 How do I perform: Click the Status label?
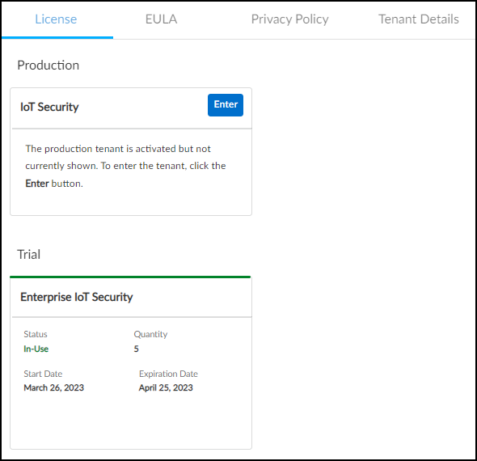click(x=36, y=334)
